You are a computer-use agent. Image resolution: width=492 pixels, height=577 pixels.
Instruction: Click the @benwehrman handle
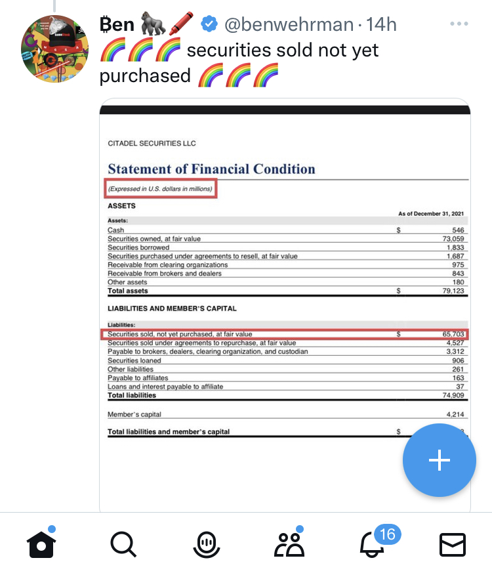pyautogui.click(x=289, y=25)
